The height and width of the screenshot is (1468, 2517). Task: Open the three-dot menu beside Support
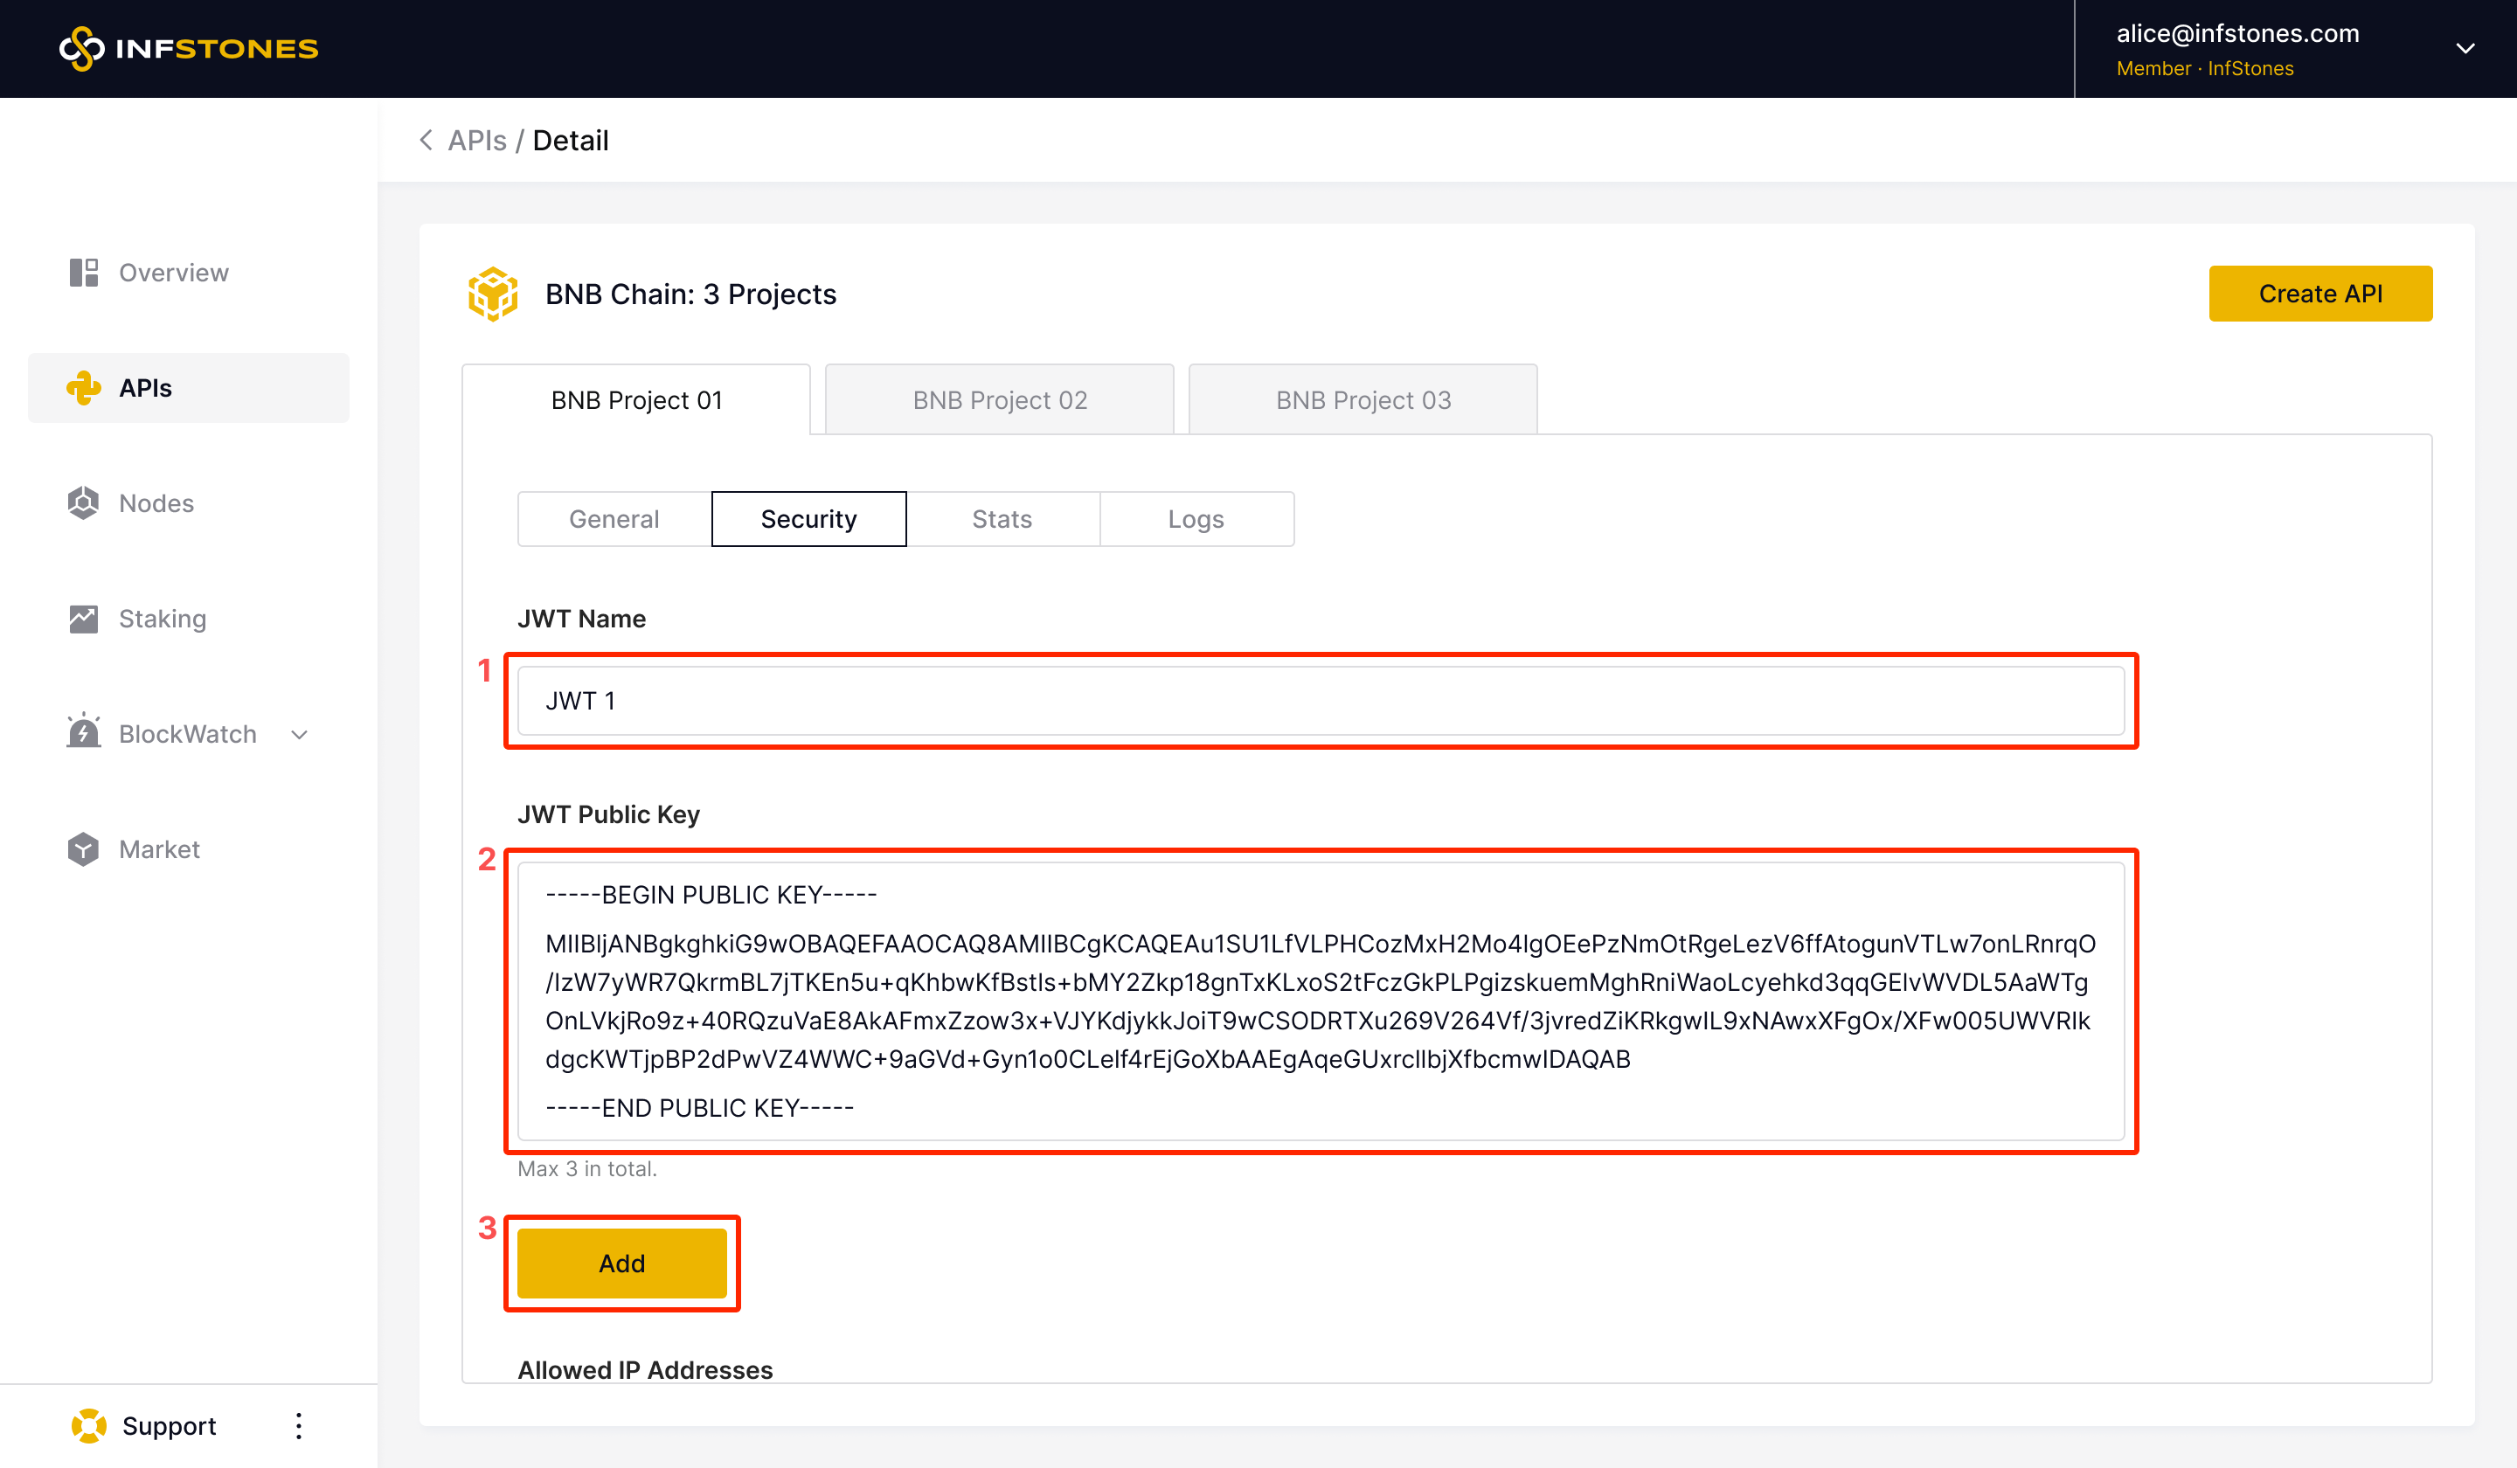click(298, 1425)
